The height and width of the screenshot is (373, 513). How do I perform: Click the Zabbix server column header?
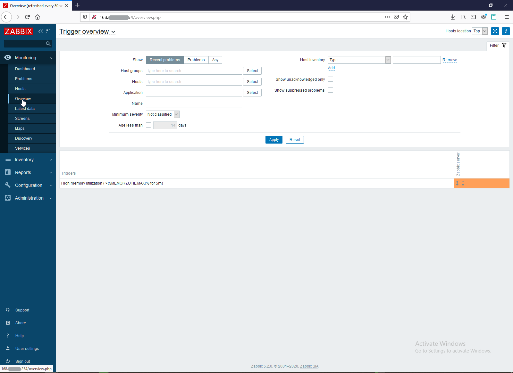458,164
